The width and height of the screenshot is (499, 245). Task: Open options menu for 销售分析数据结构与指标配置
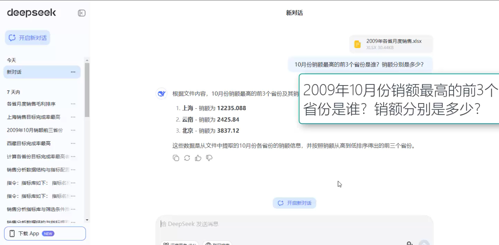click(73, 170)
